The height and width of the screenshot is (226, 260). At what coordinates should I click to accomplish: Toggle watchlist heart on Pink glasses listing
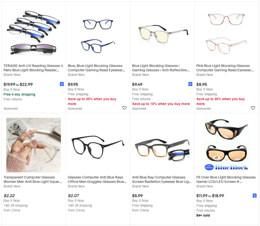[x=253, y=108]
